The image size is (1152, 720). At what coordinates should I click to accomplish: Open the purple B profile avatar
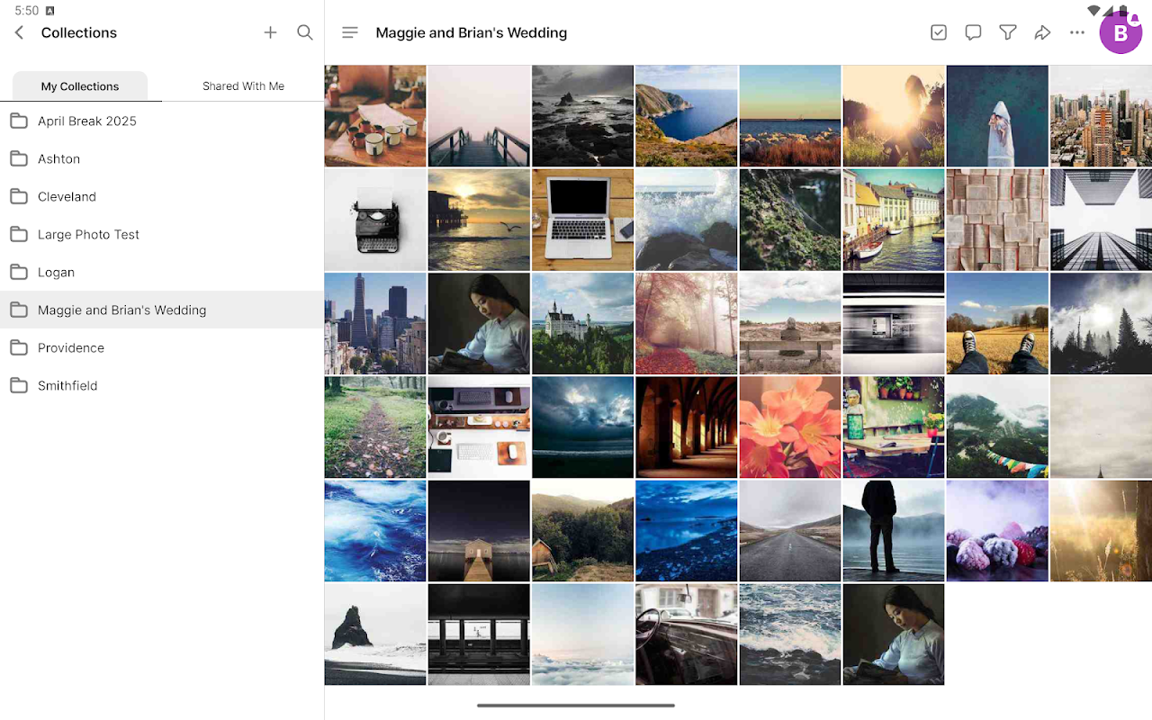1120,33
